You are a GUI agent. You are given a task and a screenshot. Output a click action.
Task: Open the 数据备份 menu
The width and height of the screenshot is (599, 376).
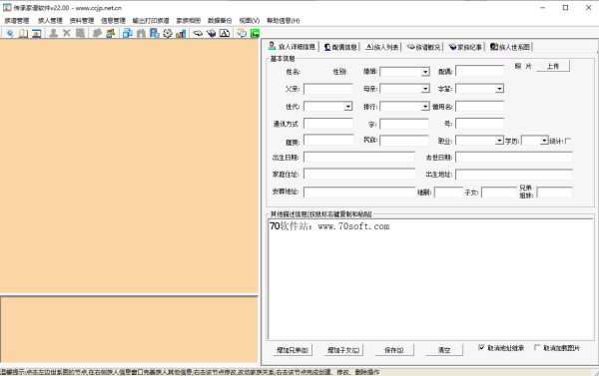(x=220, y=21)
